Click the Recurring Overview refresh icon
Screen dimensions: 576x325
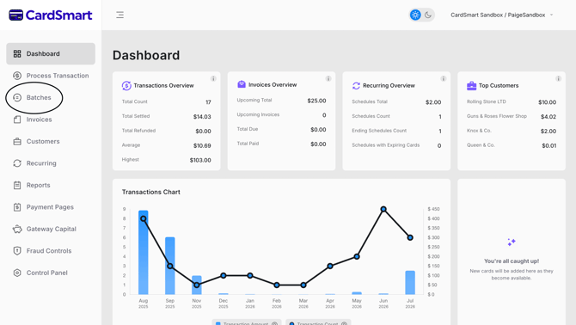pos(356,86)
